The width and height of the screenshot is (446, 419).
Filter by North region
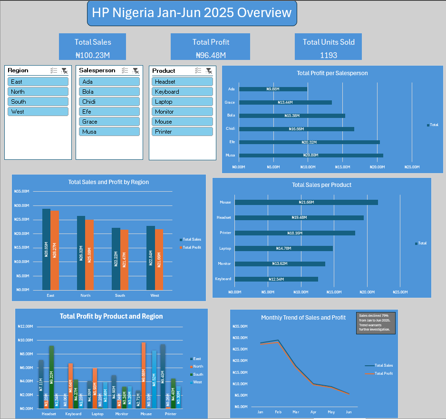click(x=38, y=92)
